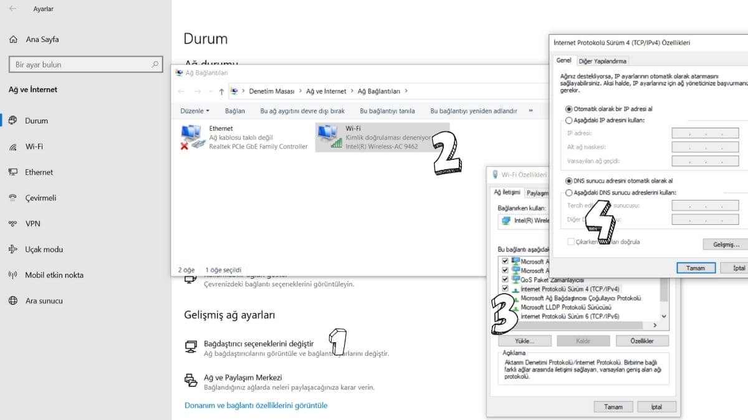Toggle the Internet Protokolü Sürüm 4 checkbox
The image size is (748, 420).
(x=505, y=289)
